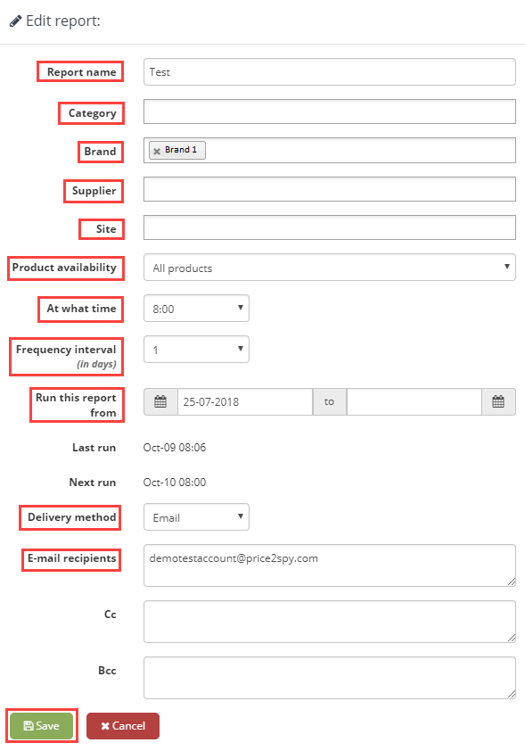The height and width of the screenshot is (751, 525).
Task: Click the E-mail recipients text area
Action: [329, 565]
